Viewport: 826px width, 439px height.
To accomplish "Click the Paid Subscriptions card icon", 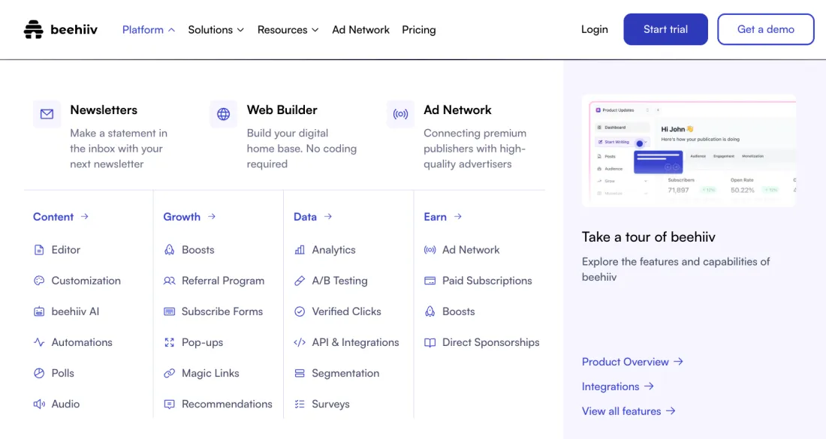I will [x=430, y=281].
